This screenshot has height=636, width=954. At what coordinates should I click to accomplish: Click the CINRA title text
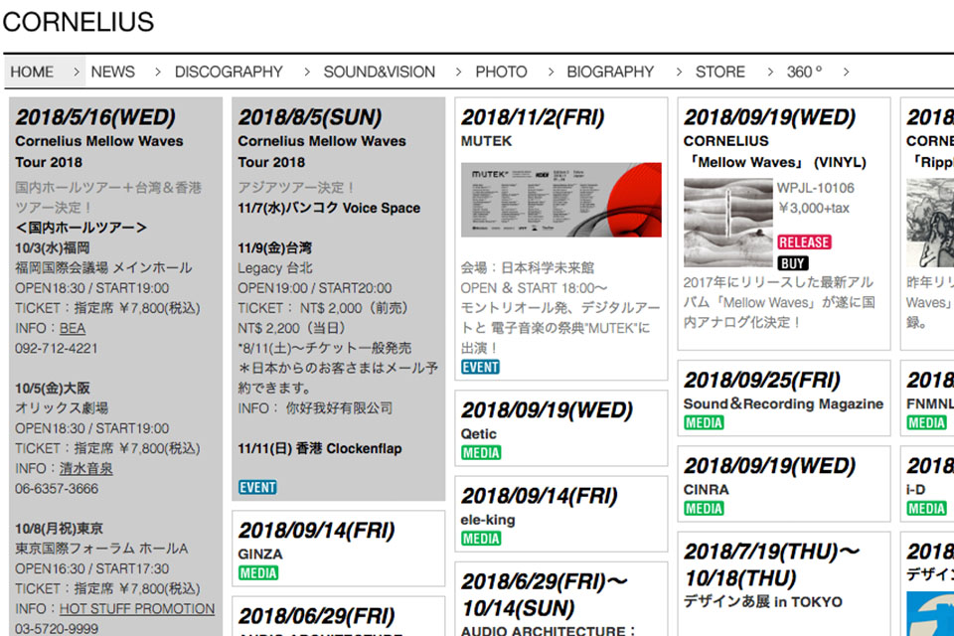pos(706,489)
